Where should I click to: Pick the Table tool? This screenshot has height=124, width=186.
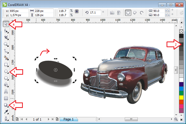(6, 98)
